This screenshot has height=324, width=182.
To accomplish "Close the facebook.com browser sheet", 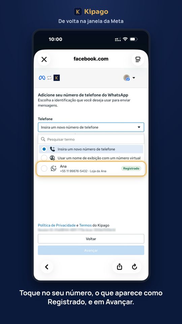I will click(44, 59).
